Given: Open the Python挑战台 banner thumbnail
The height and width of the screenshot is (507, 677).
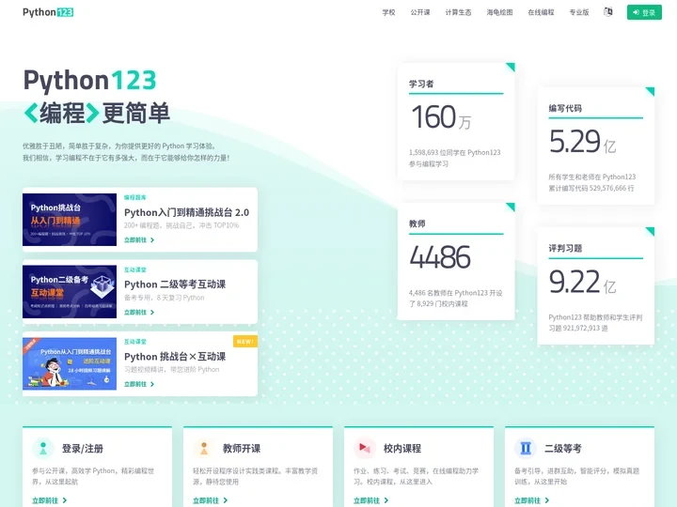Looking at the screenshot, I should coord(70,220).
